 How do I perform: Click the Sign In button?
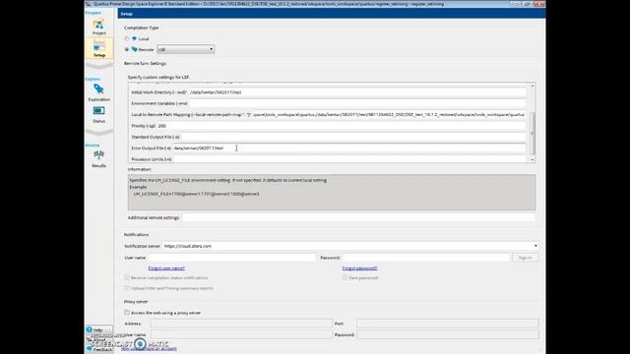[525, 258]
